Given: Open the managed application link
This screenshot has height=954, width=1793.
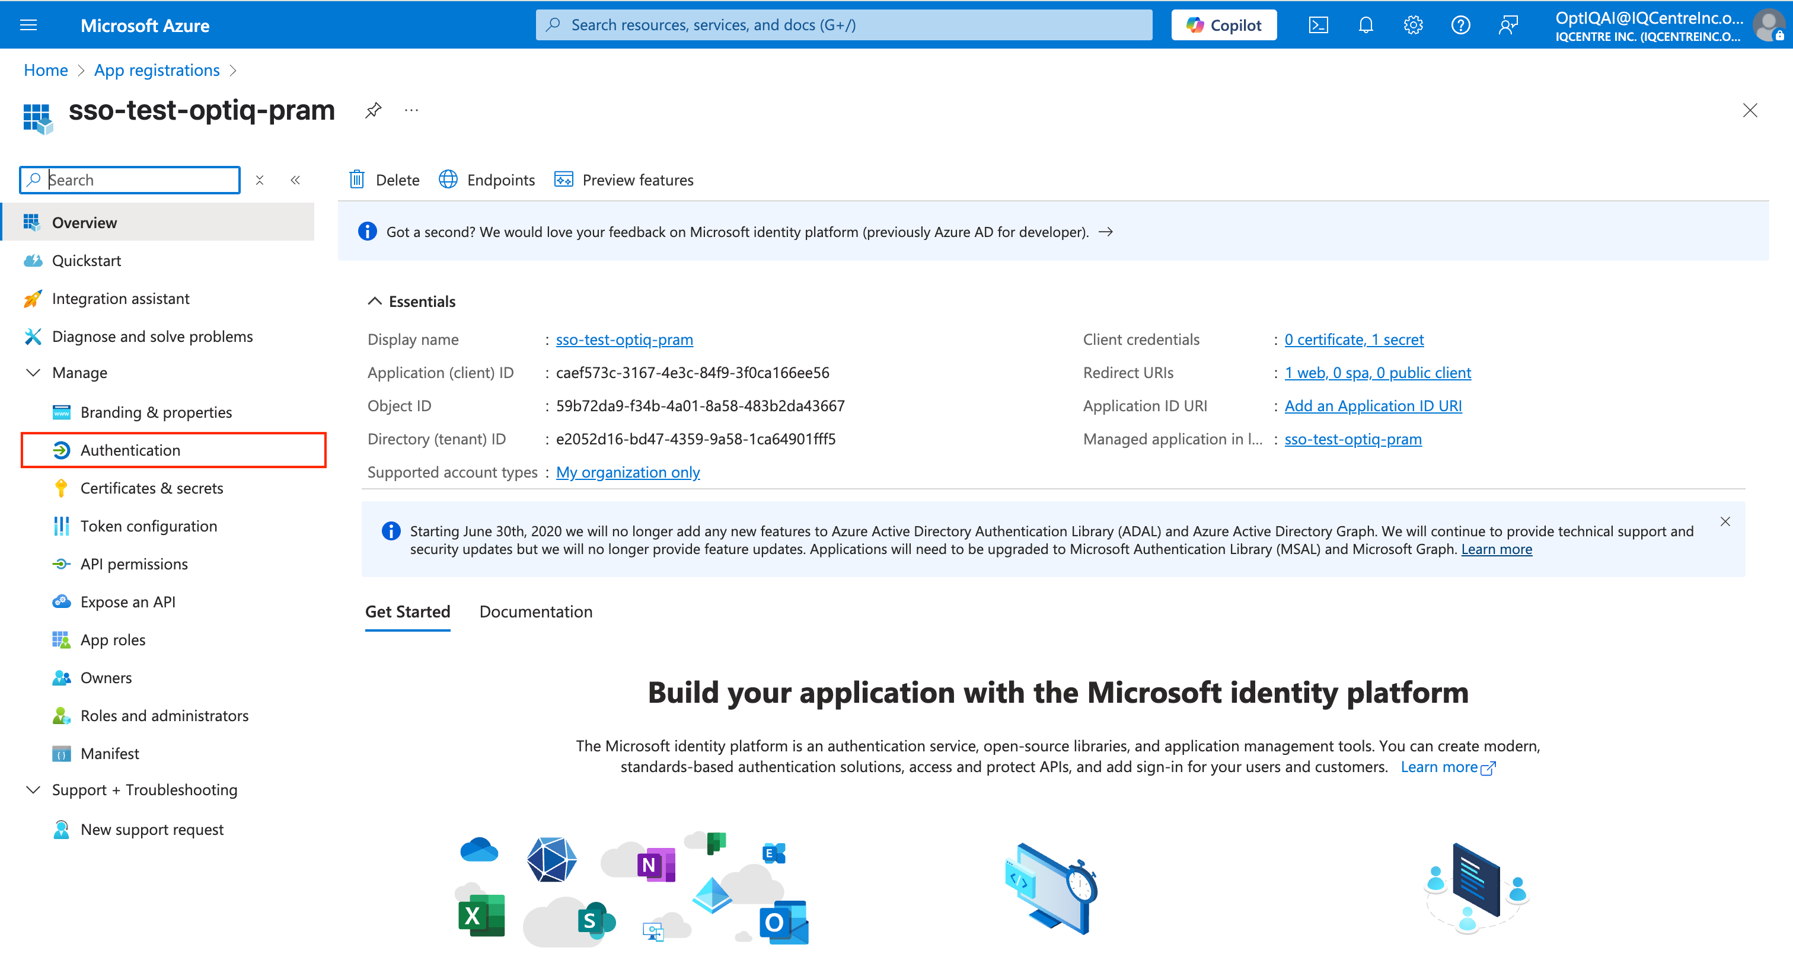Looking at the screenshot, I should pyautogui.click(x=1353, y=440).
